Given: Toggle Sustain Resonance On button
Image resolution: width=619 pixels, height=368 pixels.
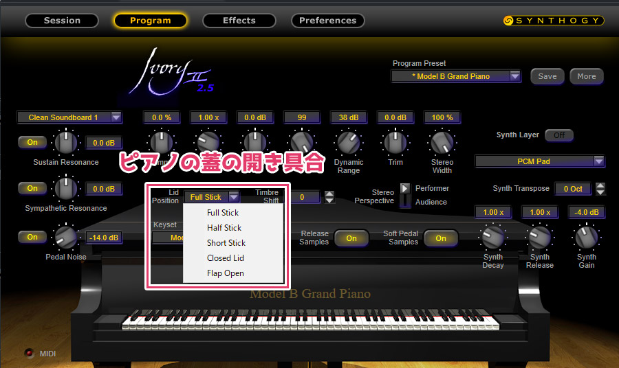Looking at the screenshot, I should click(x=32, y=142).
